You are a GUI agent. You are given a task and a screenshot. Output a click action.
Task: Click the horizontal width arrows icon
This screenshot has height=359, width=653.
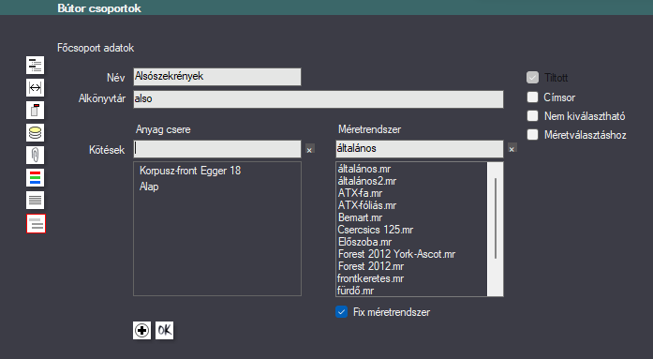tap(35, 88)
